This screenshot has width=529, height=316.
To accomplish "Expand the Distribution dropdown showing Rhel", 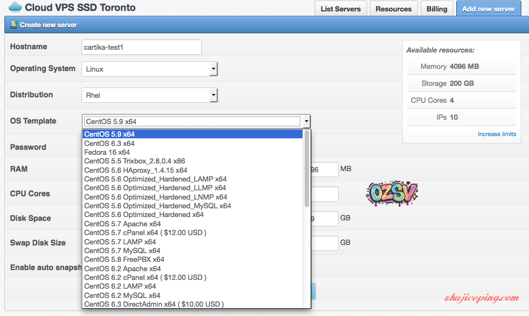I will tap(149, 95).
